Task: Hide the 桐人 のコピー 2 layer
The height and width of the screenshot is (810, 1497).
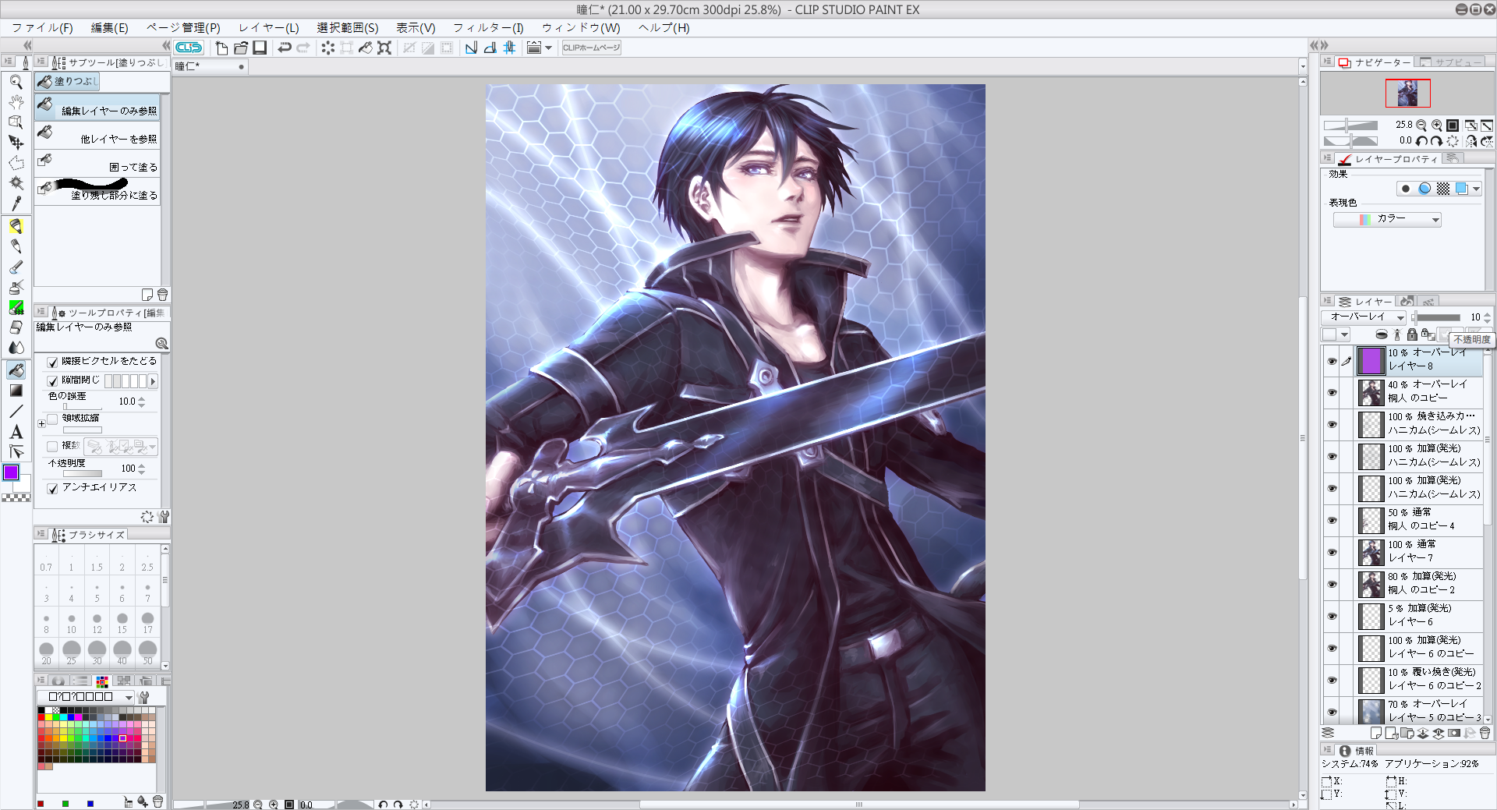Action: [1332, 585]
